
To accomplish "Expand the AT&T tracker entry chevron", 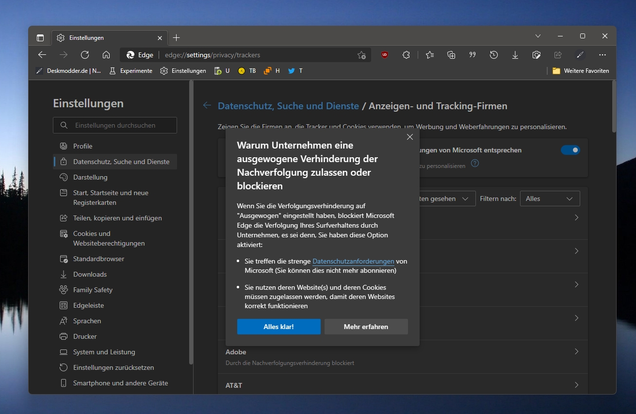I will pyautogui.click(x=576, y=385).
